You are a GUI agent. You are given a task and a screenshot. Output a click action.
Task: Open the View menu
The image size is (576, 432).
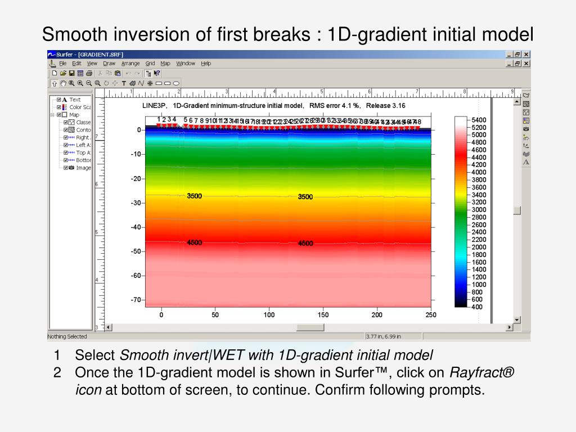point(92,64)
